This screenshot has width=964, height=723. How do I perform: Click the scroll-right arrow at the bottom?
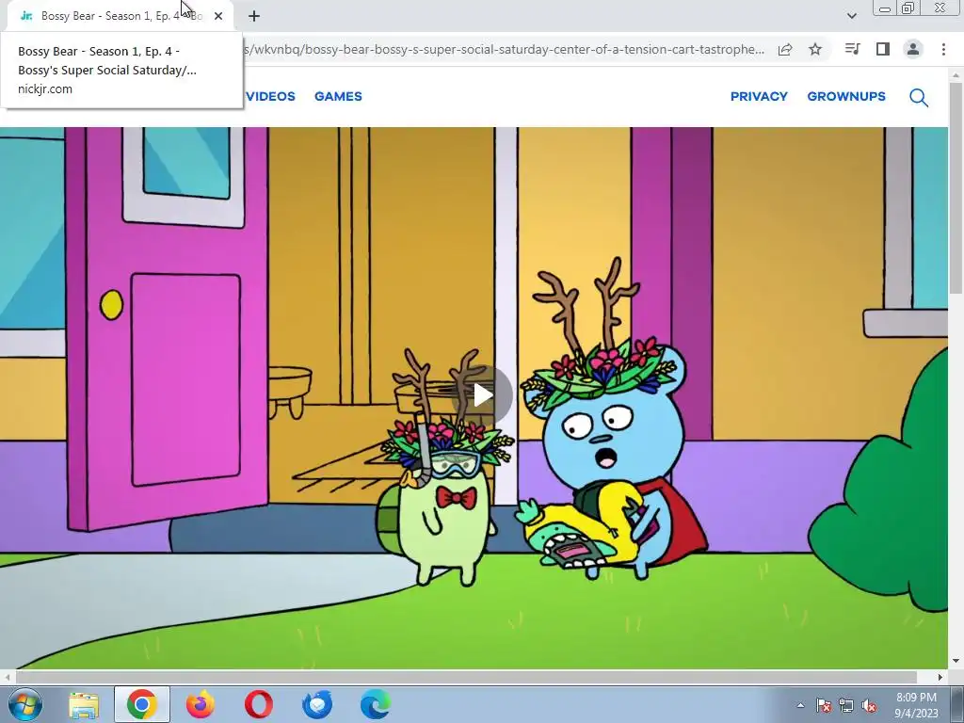point(940,677)
